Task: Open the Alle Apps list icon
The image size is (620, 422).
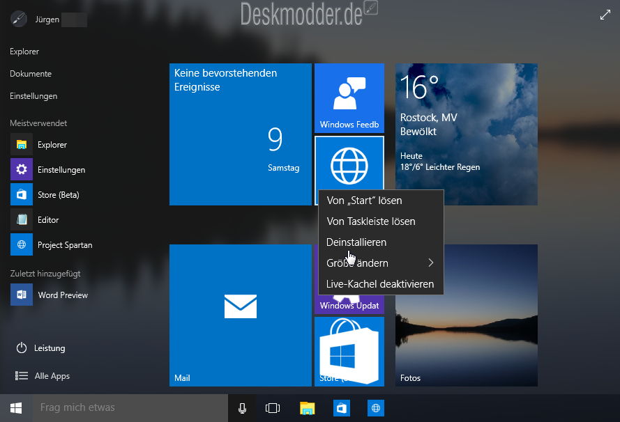Action: tap(22, 376)
